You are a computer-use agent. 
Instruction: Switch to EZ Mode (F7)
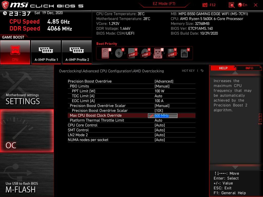click(x=164, y=4)
